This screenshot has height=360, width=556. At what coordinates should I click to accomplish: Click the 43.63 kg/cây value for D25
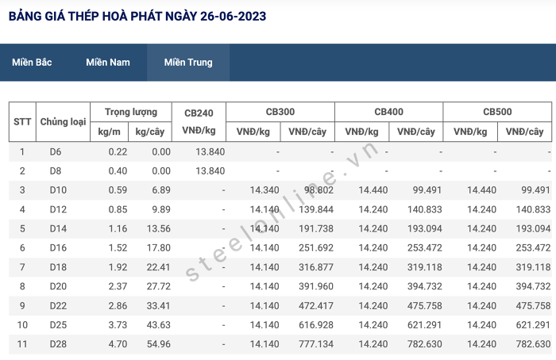click(x=159, y=325)
